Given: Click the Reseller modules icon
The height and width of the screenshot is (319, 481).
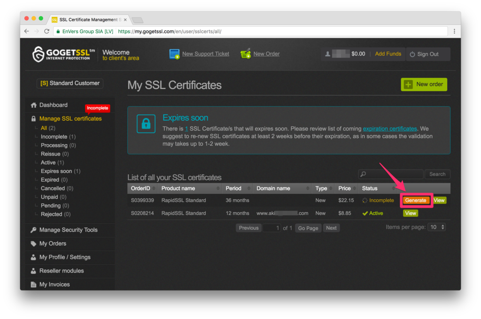Looking at the screenshot, I should [33, 271].
